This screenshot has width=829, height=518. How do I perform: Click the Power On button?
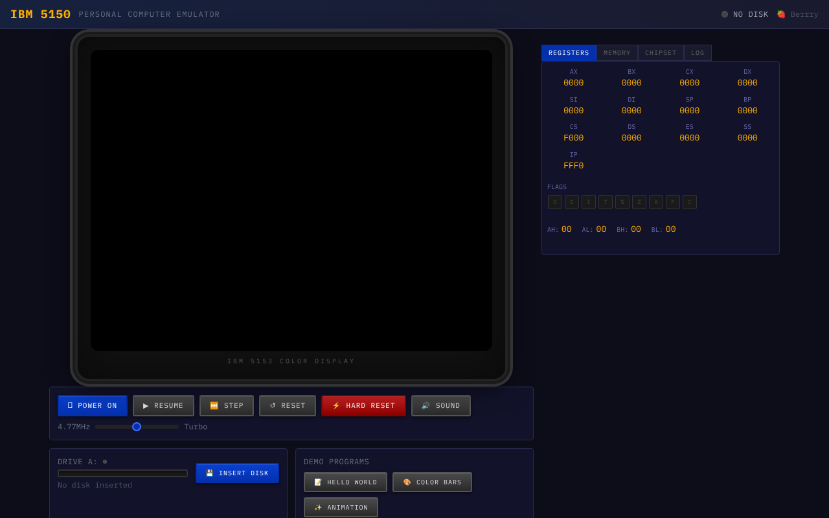point(93,406)
